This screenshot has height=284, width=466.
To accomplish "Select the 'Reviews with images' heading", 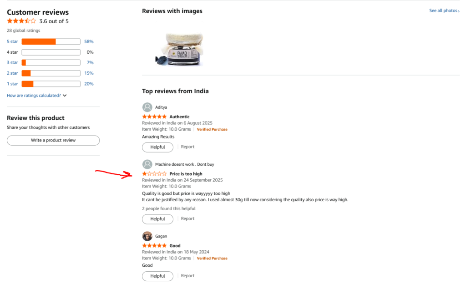I will click(x=172, y=10).
